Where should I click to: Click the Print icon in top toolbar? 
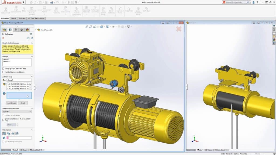(52, 2)
